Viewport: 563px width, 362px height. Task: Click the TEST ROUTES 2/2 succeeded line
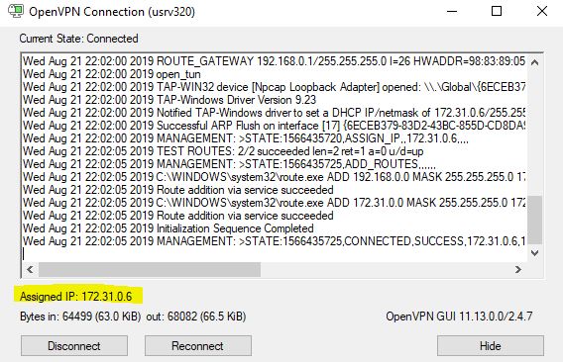coord(223,151)
